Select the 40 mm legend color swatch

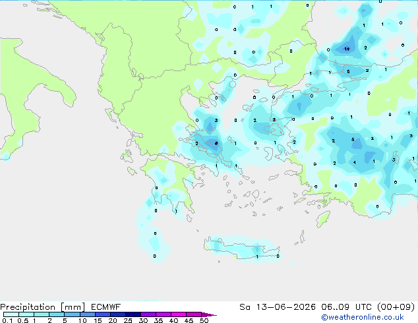pos(179,314)
